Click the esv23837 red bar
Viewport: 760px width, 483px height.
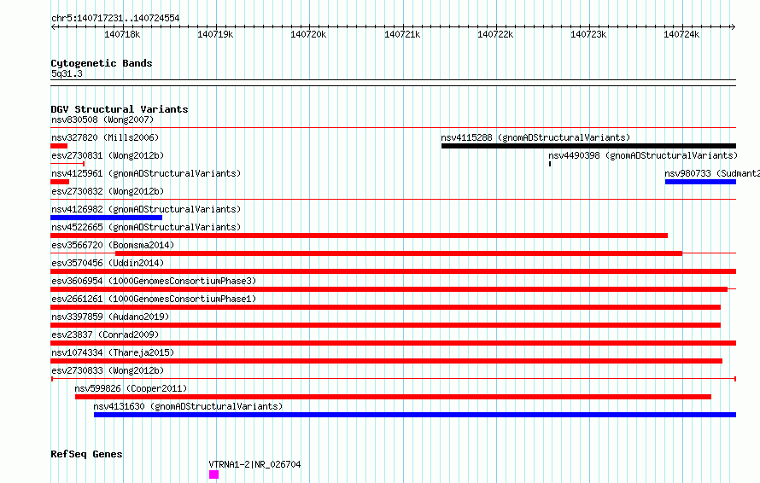pos(393,343)
